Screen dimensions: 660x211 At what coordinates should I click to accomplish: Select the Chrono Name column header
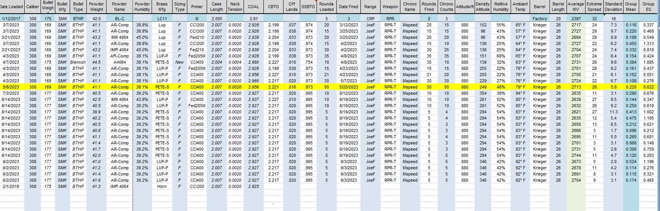click(x=410, y=7)
